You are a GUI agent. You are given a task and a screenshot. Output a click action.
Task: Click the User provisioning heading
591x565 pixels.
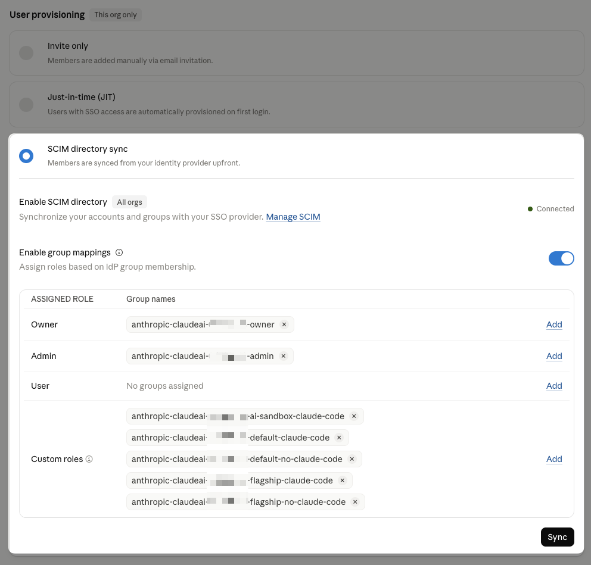[x=47, y=15]
